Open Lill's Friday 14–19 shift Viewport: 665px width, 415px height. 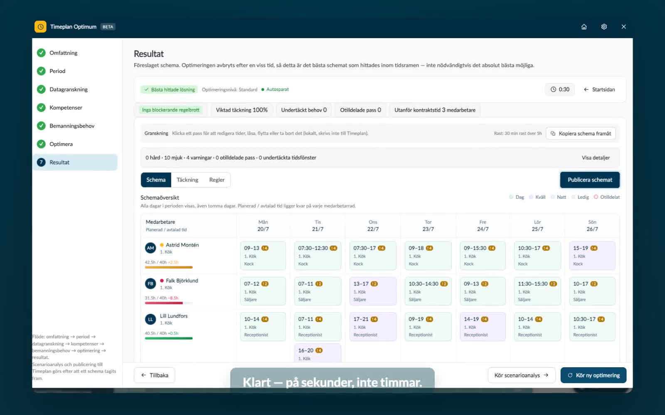click(483, 327)
